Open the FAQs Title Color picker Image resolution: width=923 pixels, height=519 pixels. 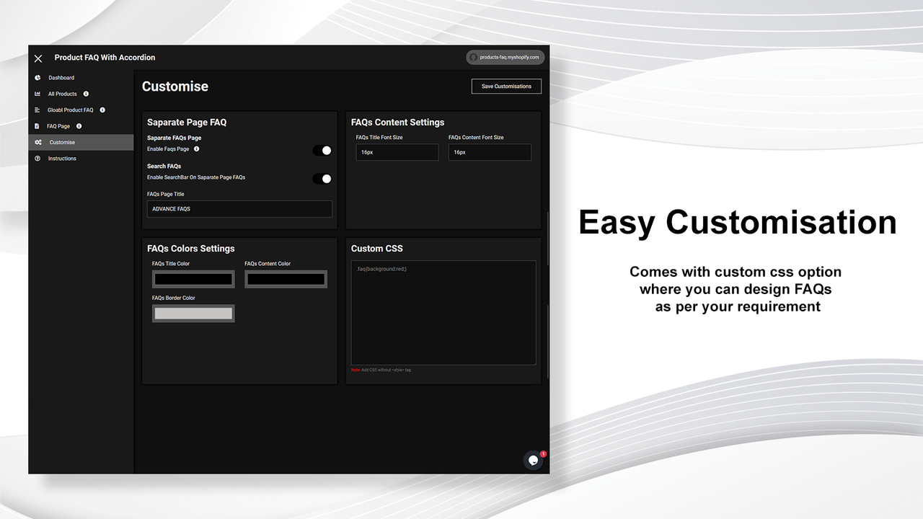193,279
